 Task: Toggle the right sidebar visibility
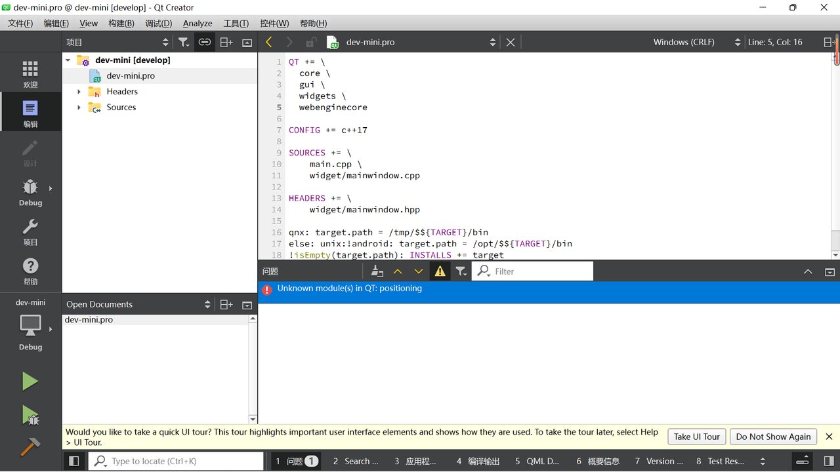(x=828, y=461)
